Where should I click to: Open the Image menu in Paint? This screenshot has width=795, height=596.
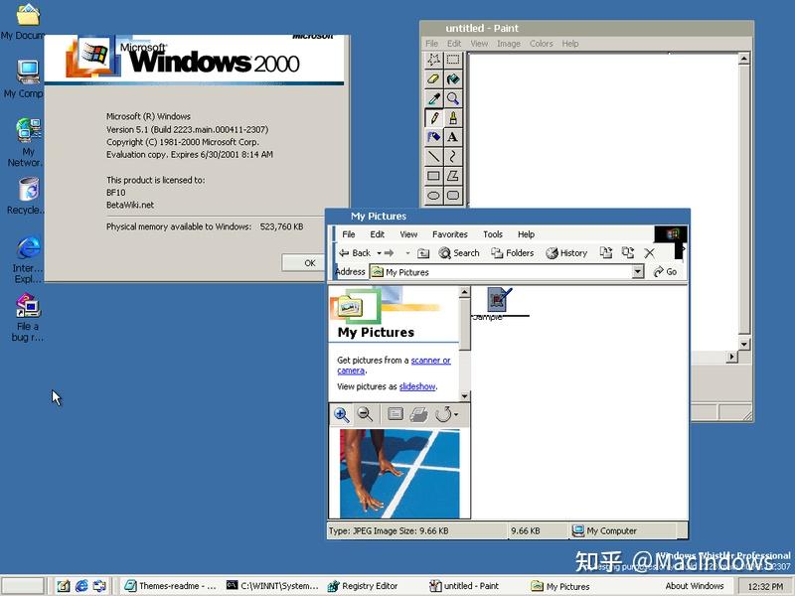coord(508,44)
